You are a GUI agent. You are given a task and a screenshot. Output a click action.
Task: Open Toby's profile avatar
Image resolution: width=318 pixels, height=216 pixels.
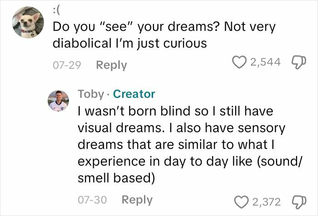(x=59, y=101)
